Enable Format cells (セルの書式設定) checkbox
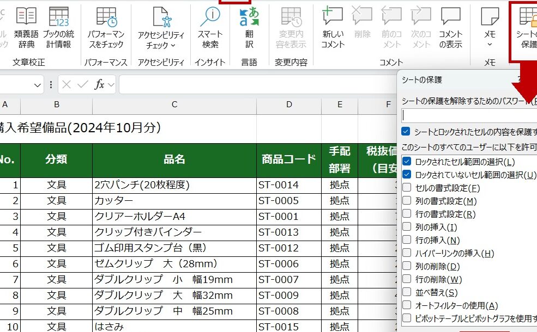 pyautogui.click(x=407, y=187)
